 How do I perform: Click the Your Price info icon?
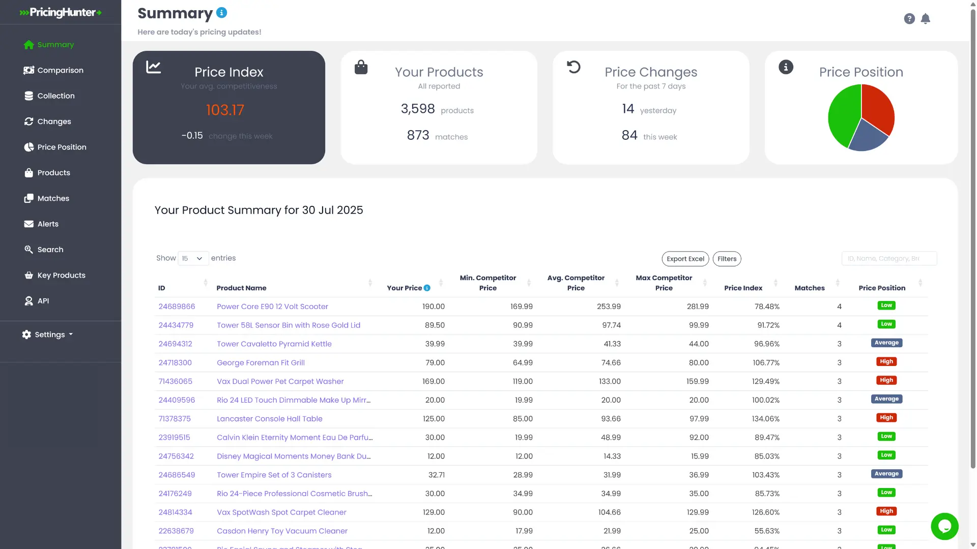pyautogui.click(x=427, y=288)
